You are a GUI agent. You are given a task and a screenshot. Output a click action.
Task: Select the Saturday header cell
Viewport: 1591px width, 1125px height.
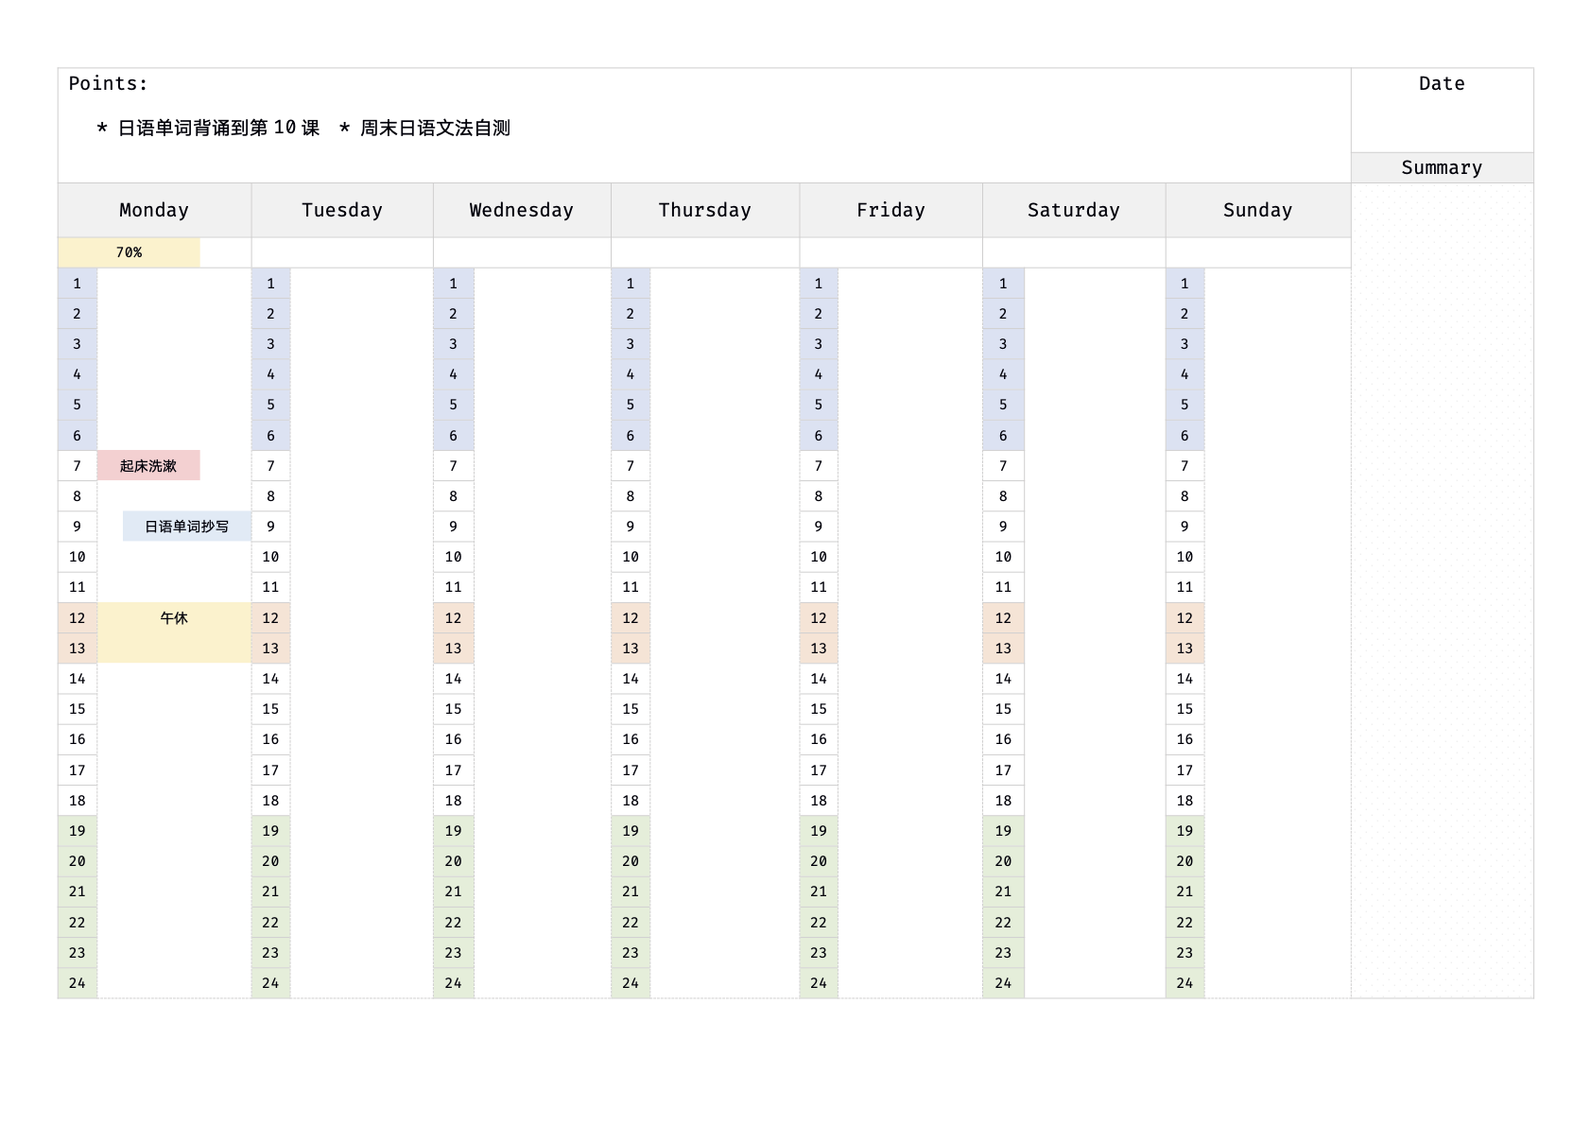1074,210
